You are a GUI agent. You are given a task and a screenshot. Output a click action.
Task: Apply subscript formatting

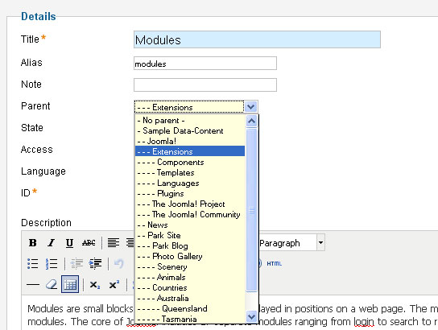[95, 285]
